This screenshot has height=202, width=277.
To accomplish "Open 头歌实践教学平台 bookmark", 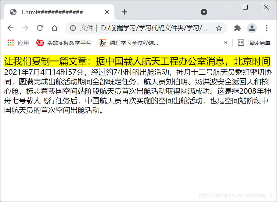I will [64, 43].
